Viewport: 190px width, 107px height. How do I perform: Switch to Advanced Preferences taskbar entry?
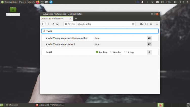pyautogui.click(x=50, y=105)
